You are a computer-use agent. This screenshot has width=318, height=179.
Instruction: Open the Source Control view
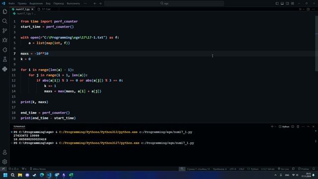click(x=5, y=31)
